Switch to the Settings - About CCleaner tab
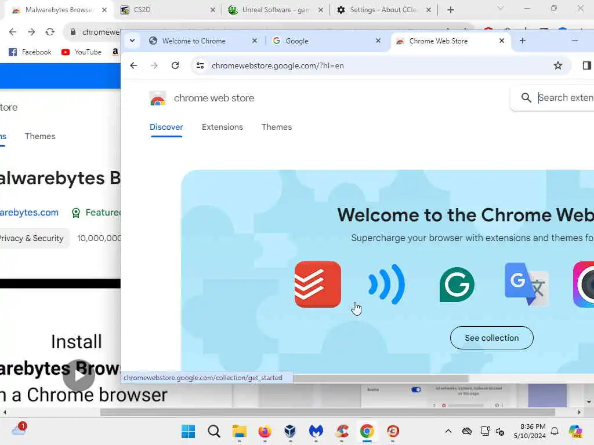 click(384, 10)
